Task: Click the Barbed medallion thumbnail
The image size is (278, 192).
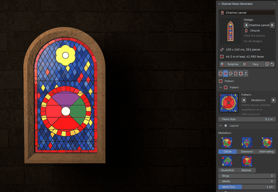Action: click(x=247, y=161)
